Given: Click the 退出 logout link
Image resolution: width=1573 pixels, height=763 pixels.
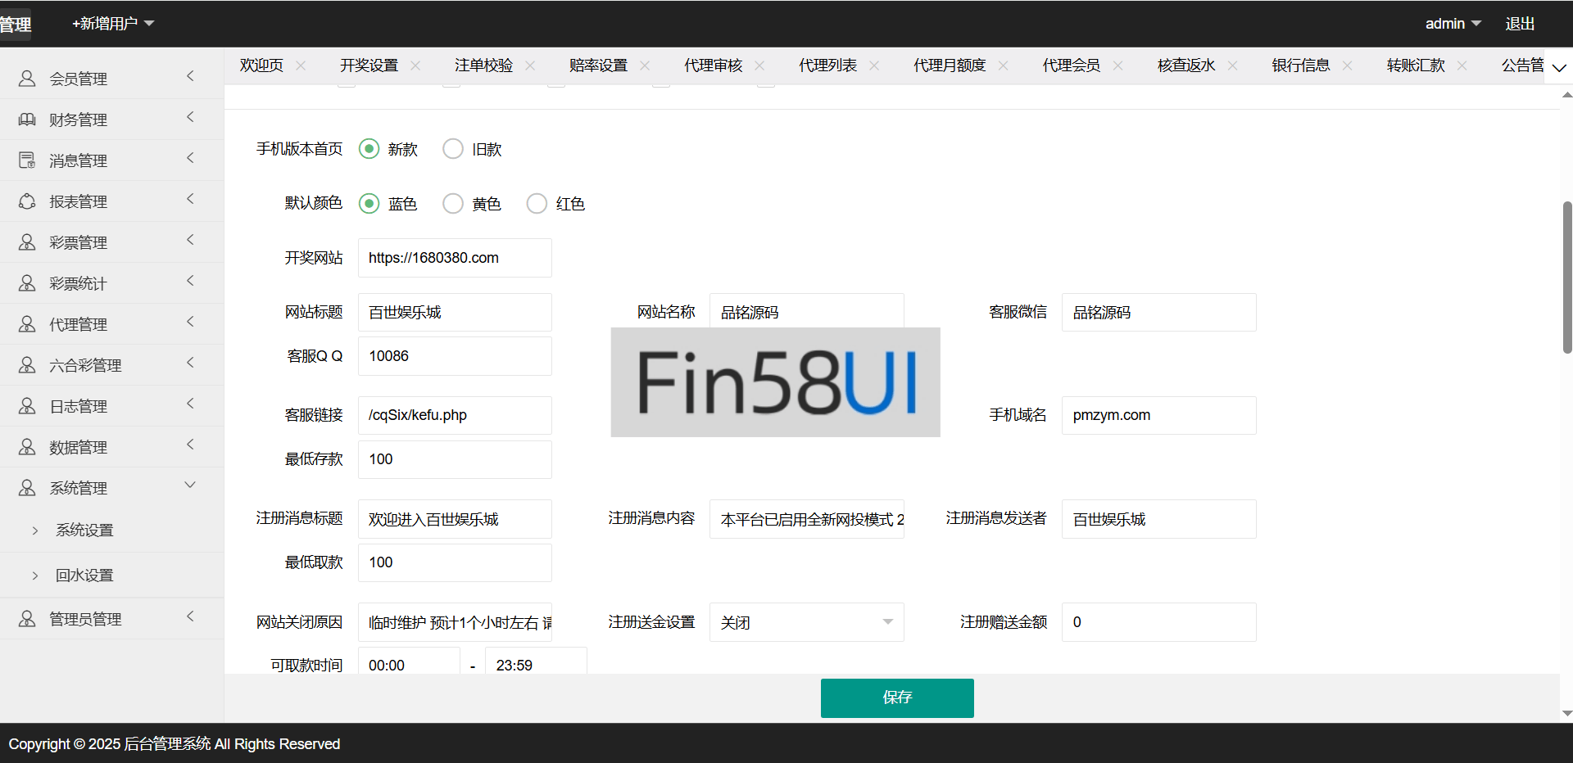Looking at the screenshot, I should pyautogui.click(x=1520, y=24).
